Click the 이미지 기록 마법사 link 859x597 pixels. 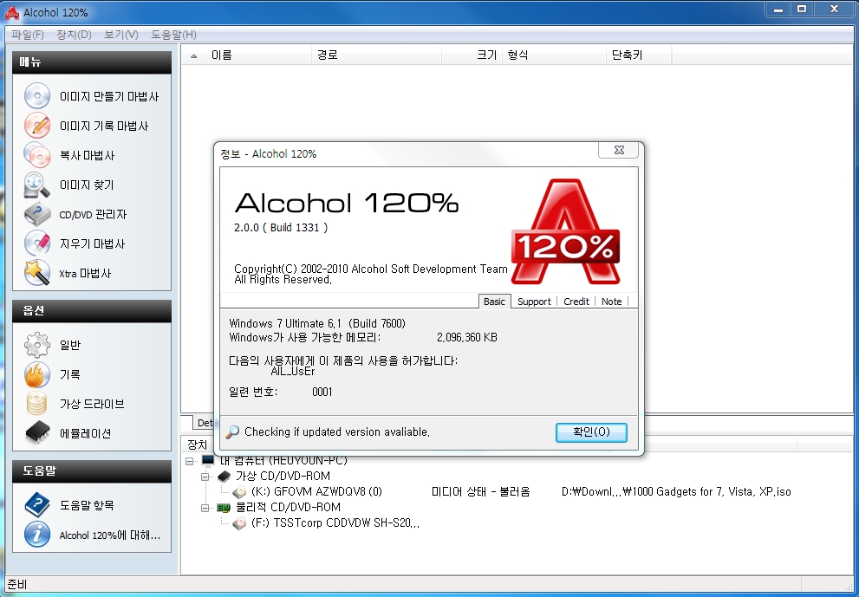point(104,126)
